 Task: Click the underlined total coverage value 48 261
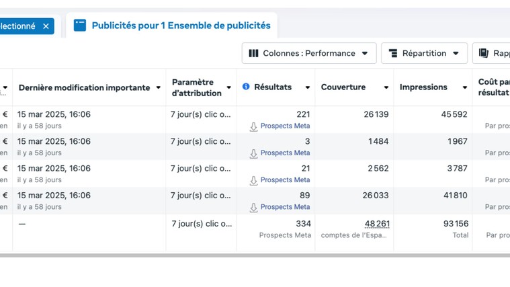[377, 224]
